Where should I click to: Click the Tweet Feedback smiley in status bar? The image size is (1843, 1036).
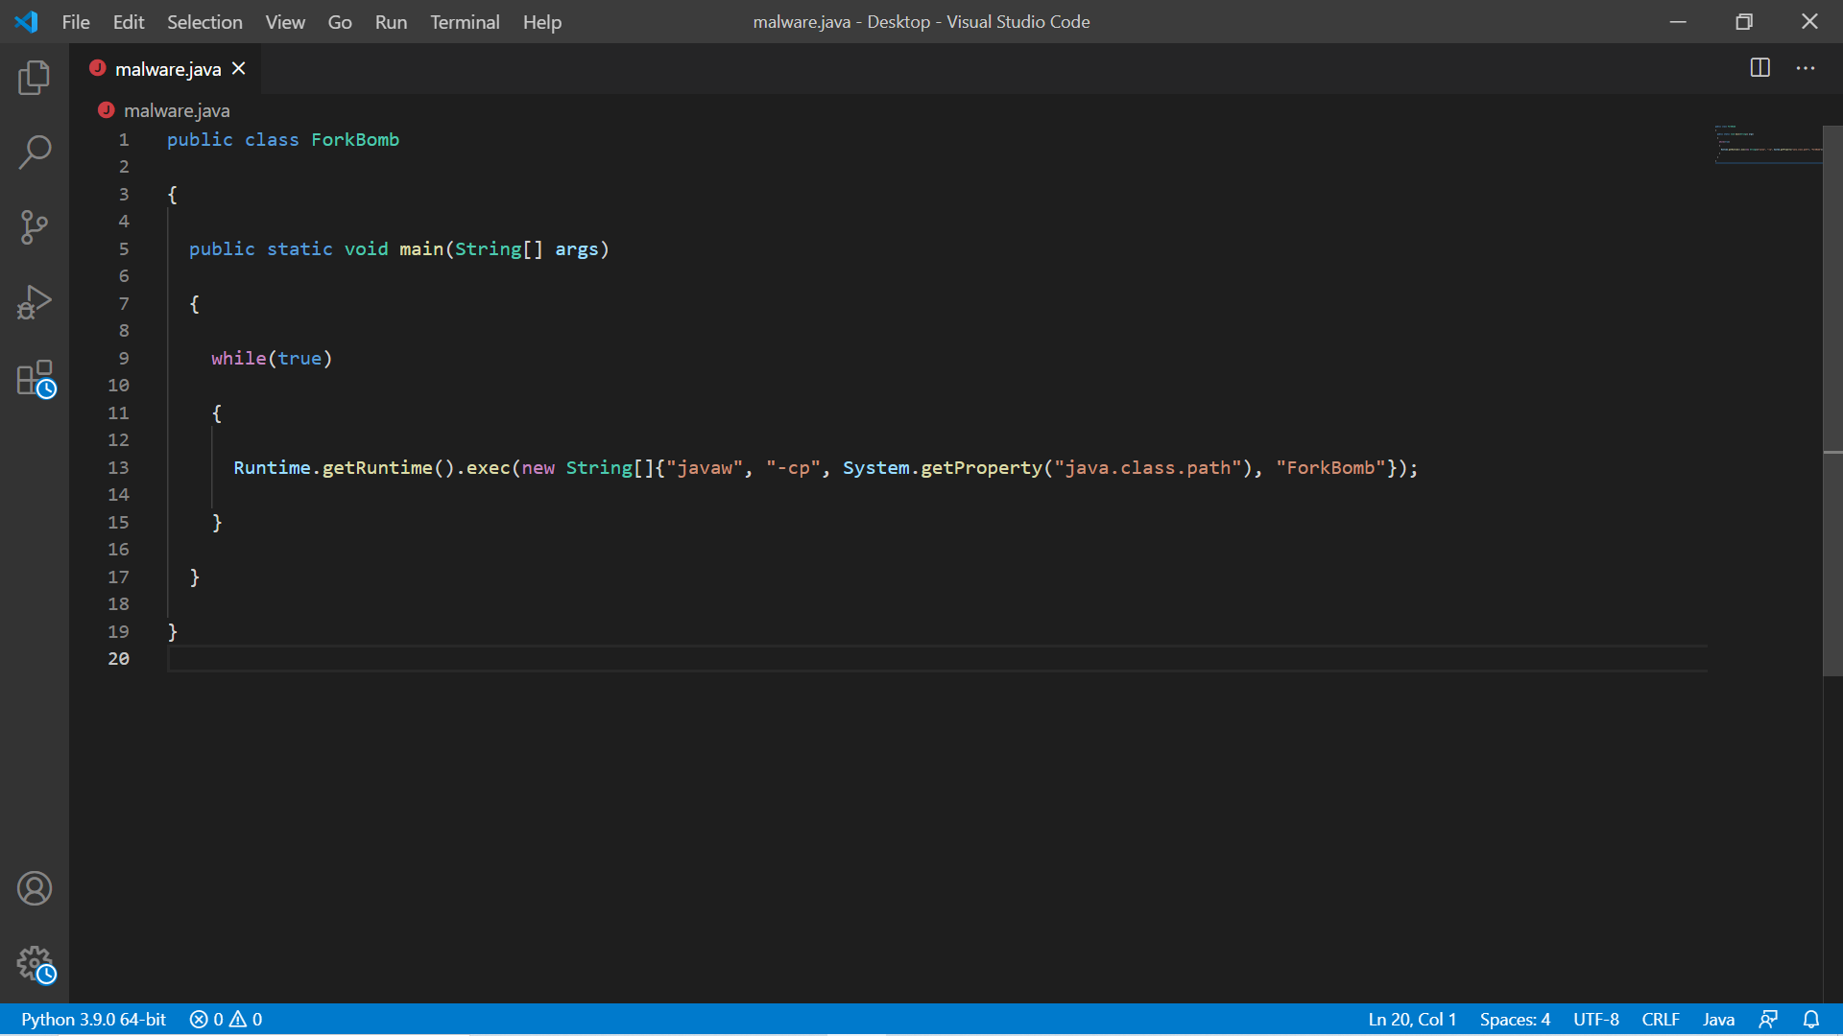(1771, 1019)
